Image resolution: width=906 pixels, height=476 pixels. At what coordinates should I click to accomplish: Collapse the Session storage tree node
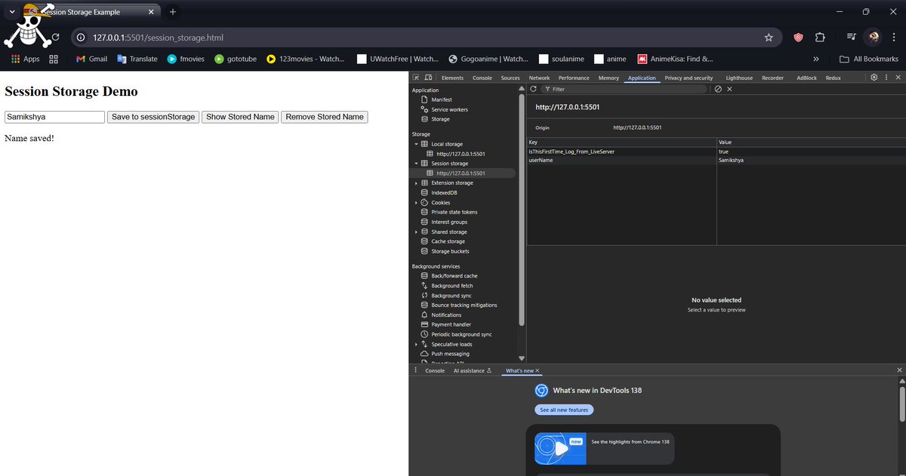point(416,164)
